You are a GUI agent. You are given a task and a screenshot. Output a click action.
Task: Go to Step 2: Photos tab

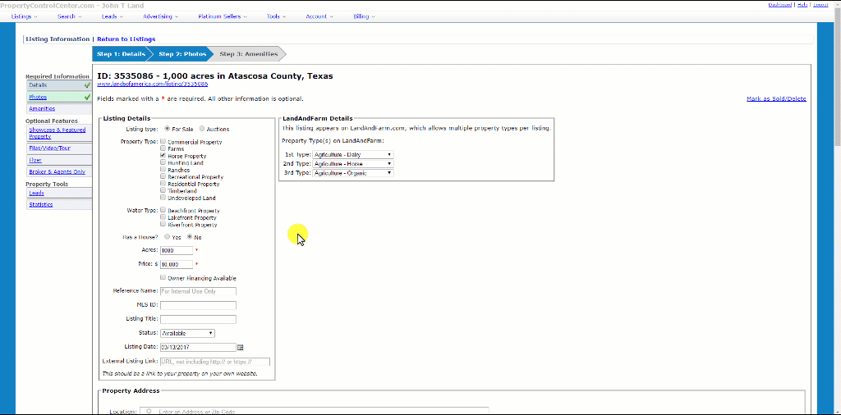[x=183, y=54]
